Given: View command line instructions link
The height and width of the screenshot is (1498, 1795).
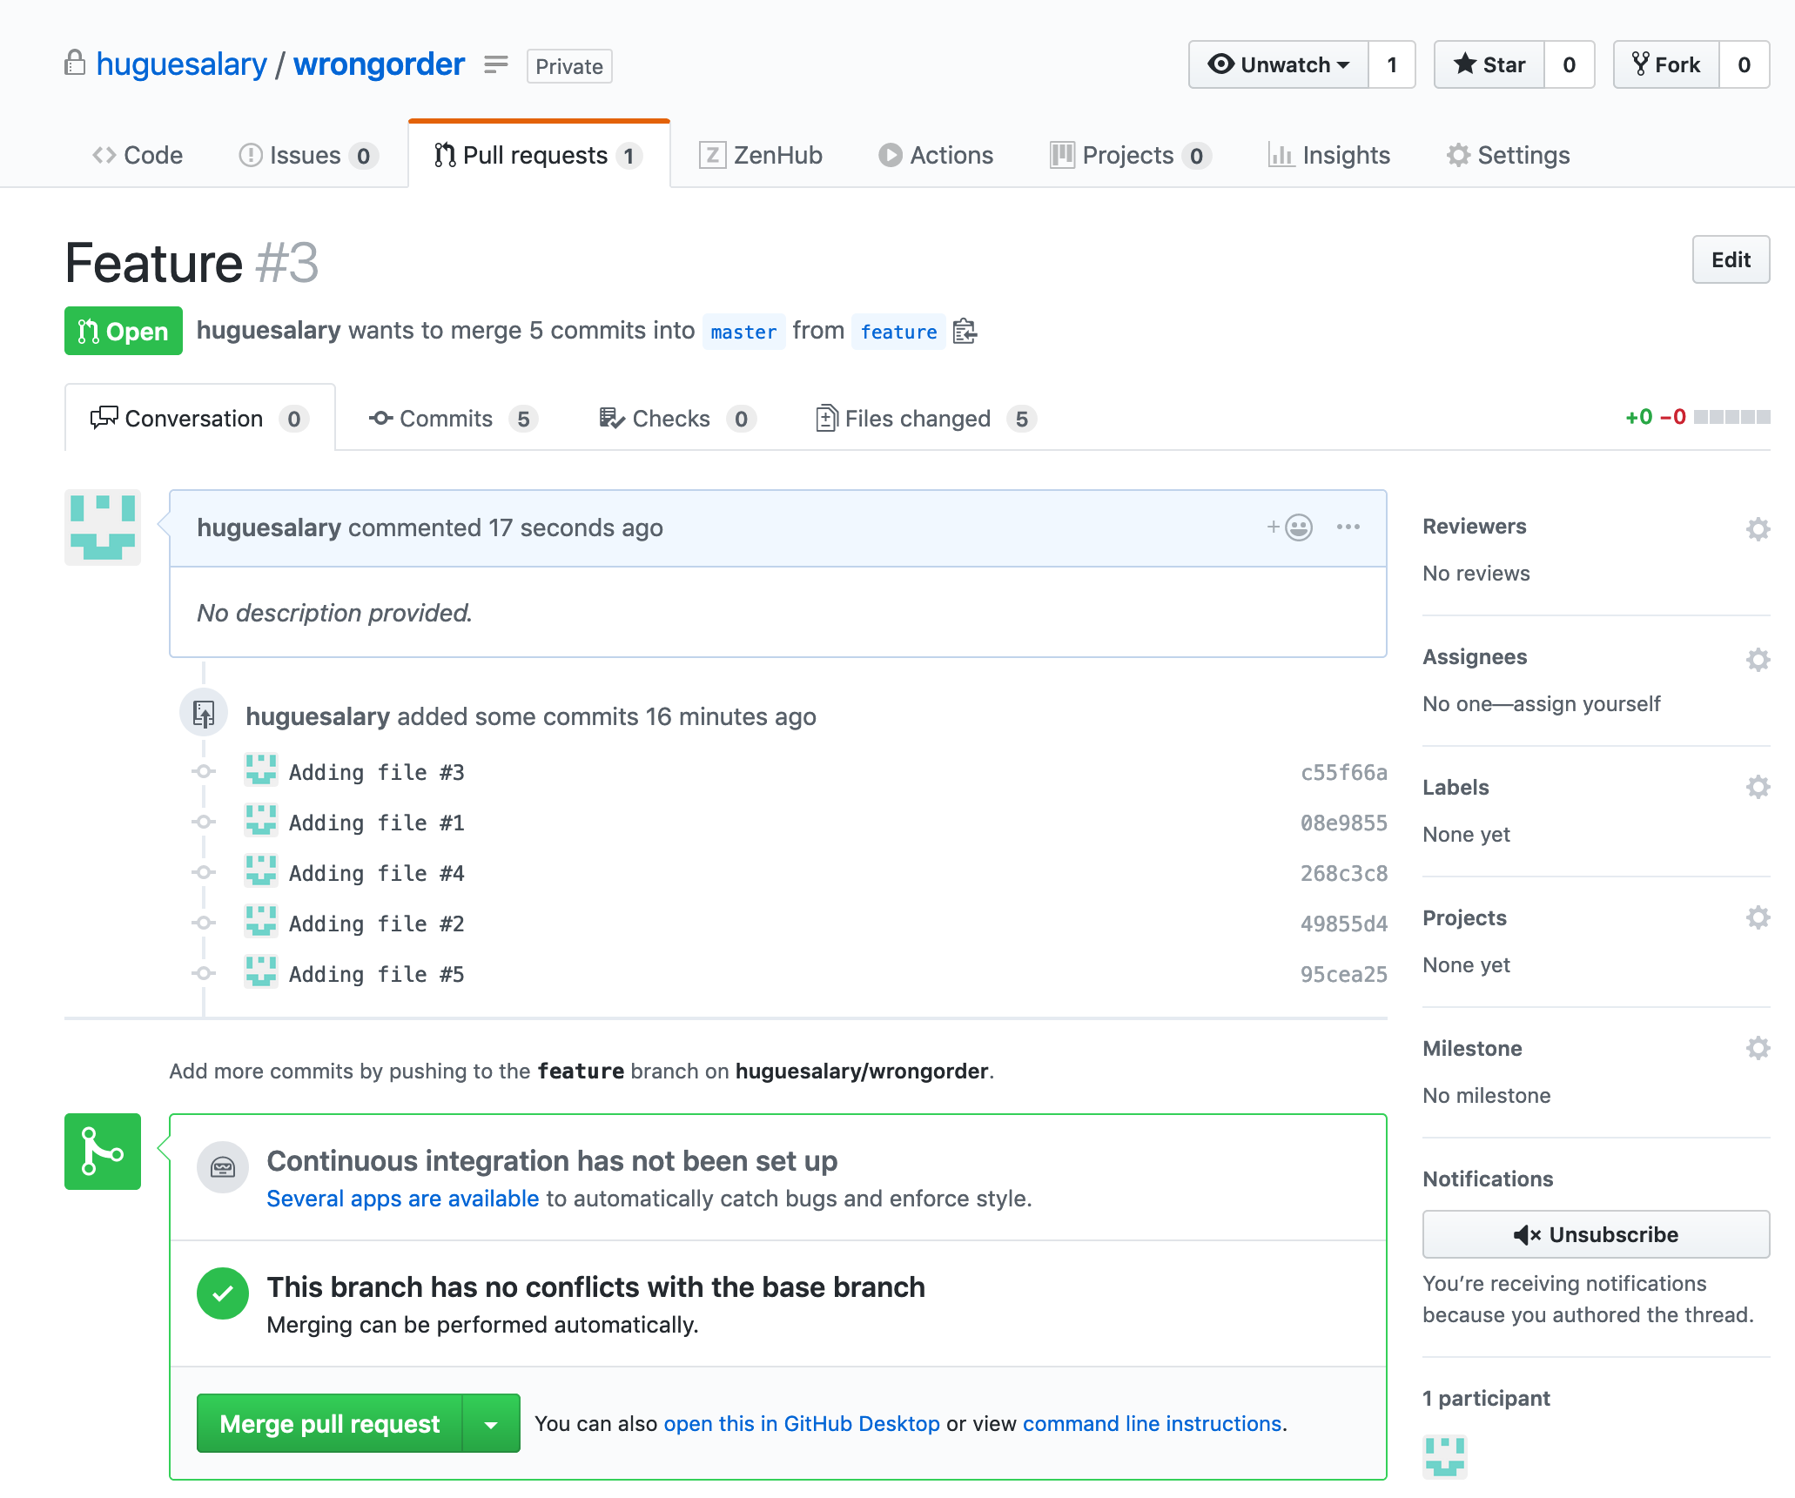Looking at the screenshot, I should pyautogui.click(x=1152, y=1423).
